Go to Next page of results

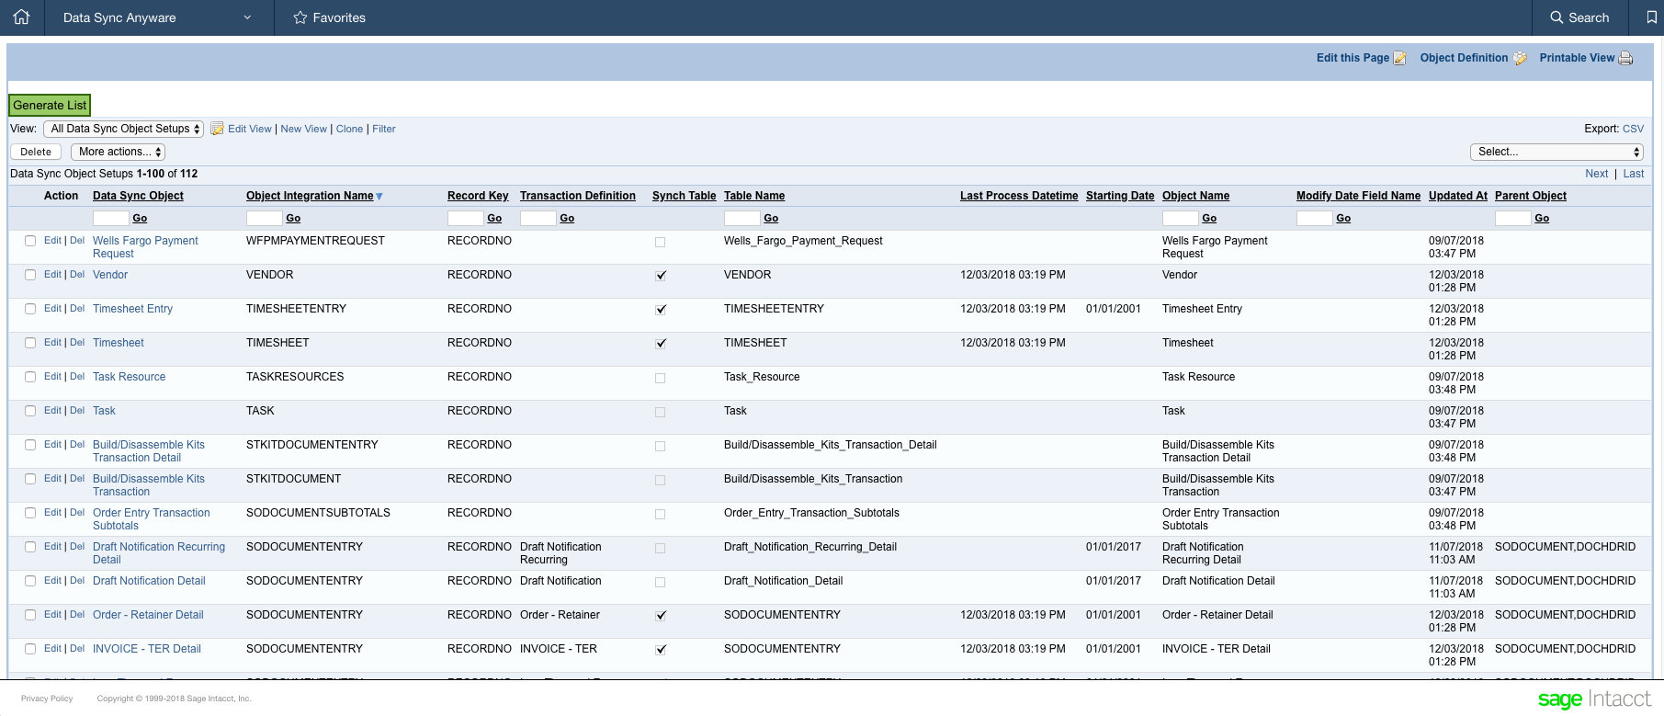(1596, 174)
